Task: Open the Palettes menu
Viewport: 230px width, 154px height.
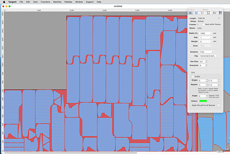Action: [x=68, y=2]
